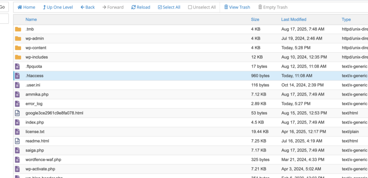
Task: Click the wp-includes folder icon
Action: (x=18, y=57)
